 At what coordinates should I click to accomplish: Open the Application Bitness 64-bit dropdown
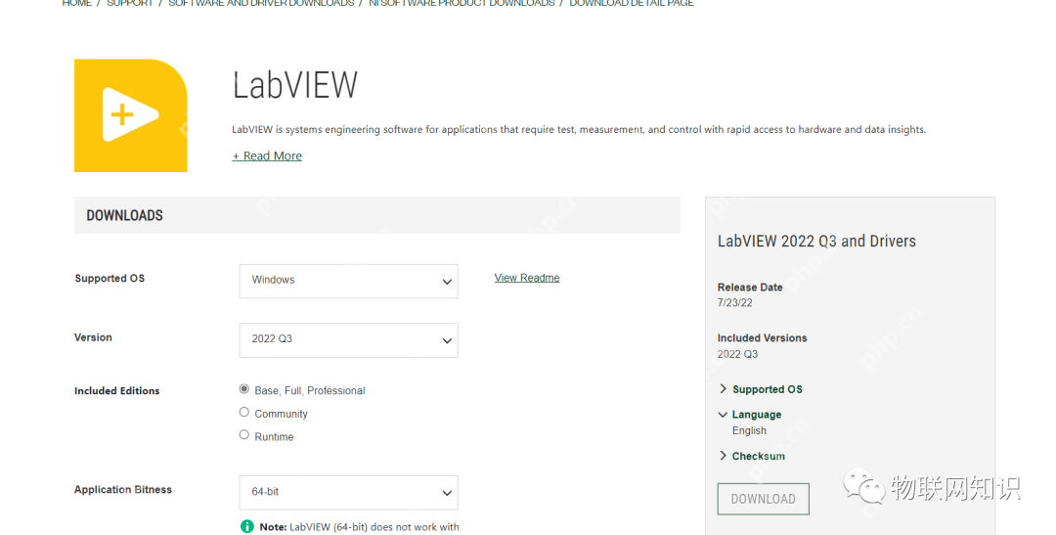[x=348, y=492]
